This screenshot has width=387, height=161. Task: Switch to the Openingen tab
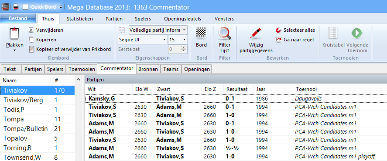tap(197, 69)
